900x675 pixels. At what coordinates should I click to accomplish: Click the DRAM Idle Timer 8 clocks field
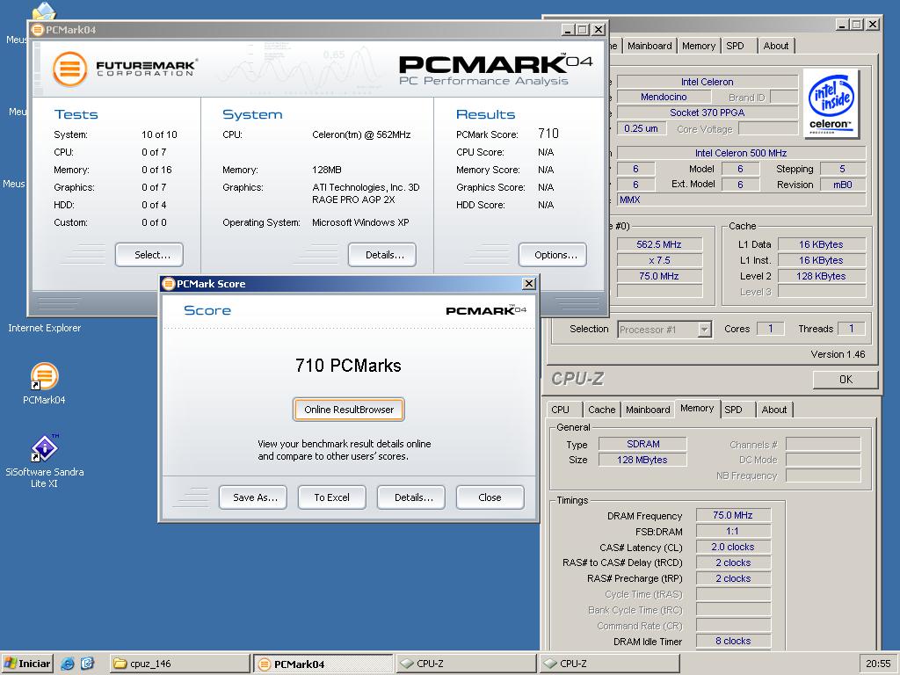(733, 641)
